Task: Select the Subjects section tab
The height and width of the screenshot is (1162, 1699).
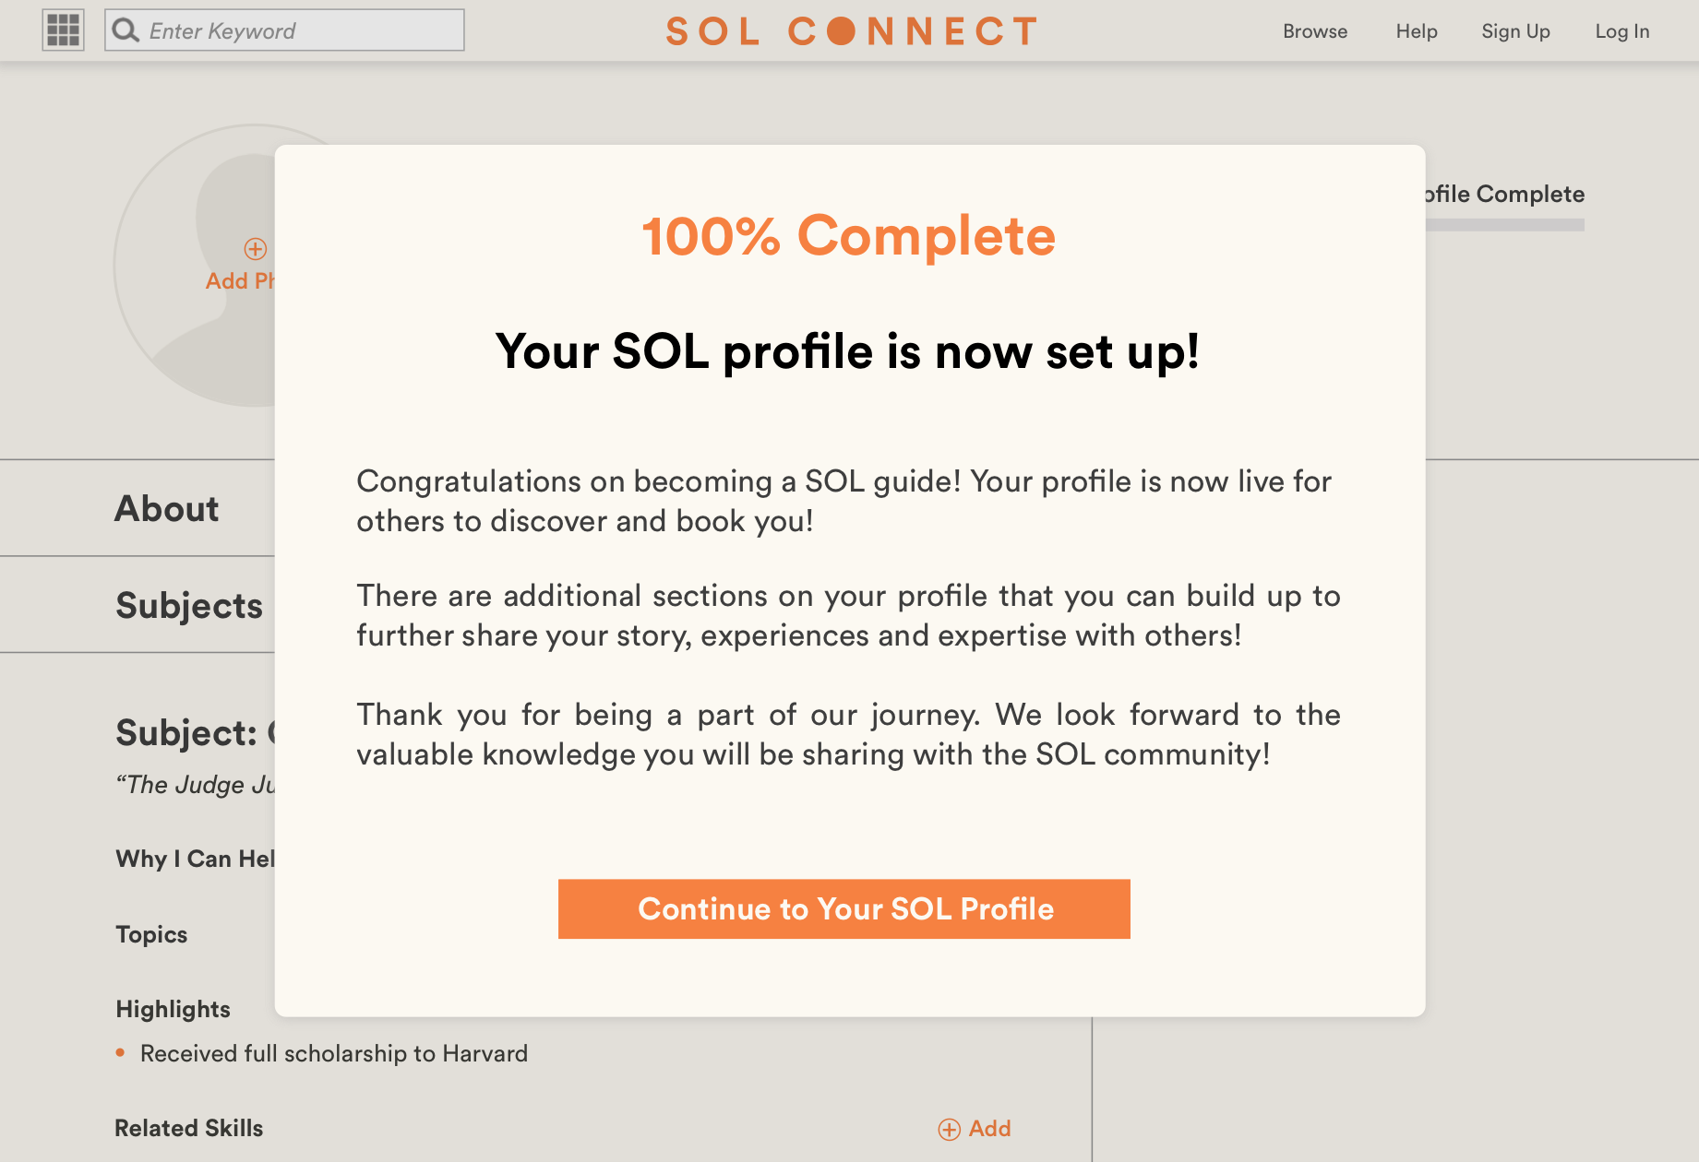Action: (189, 605)
